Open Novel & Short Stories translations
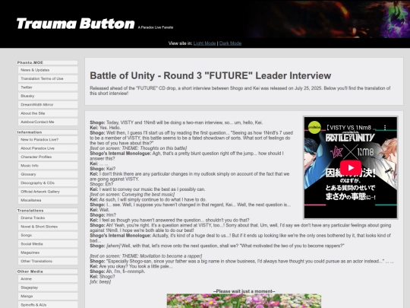This screenshot has height=308, width=410. [x=48, y=227]
